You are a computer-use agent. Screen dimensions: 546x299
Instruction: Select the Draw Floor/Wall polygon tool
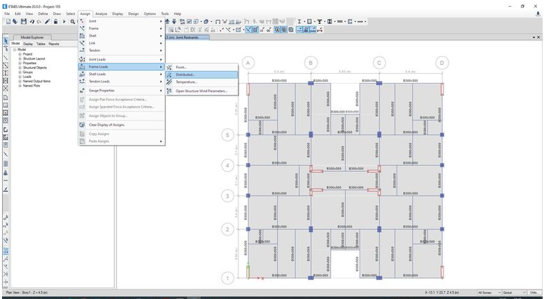click(5, 98)
